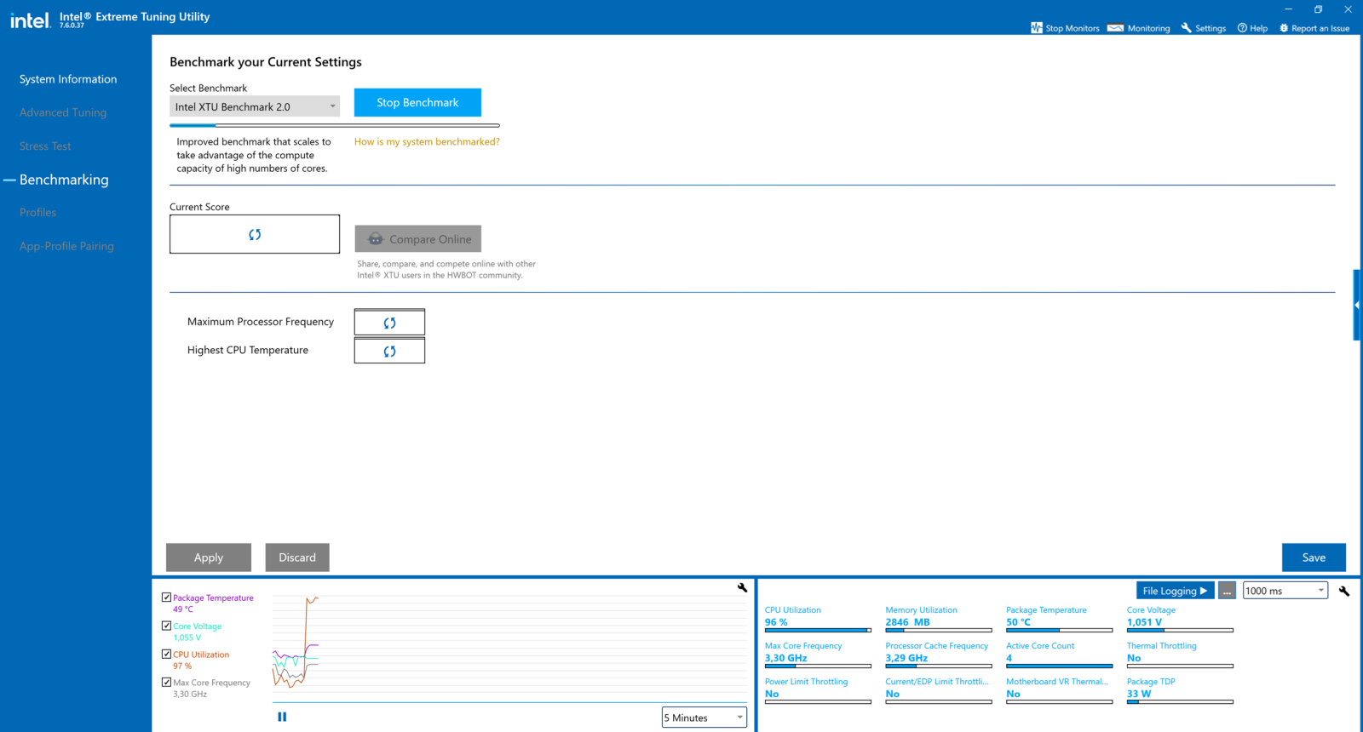Expand the collapsed right side panel arrow
Image resolution: width=1363 pixels, height=732 pixels.
click(x=1357, y=305)
